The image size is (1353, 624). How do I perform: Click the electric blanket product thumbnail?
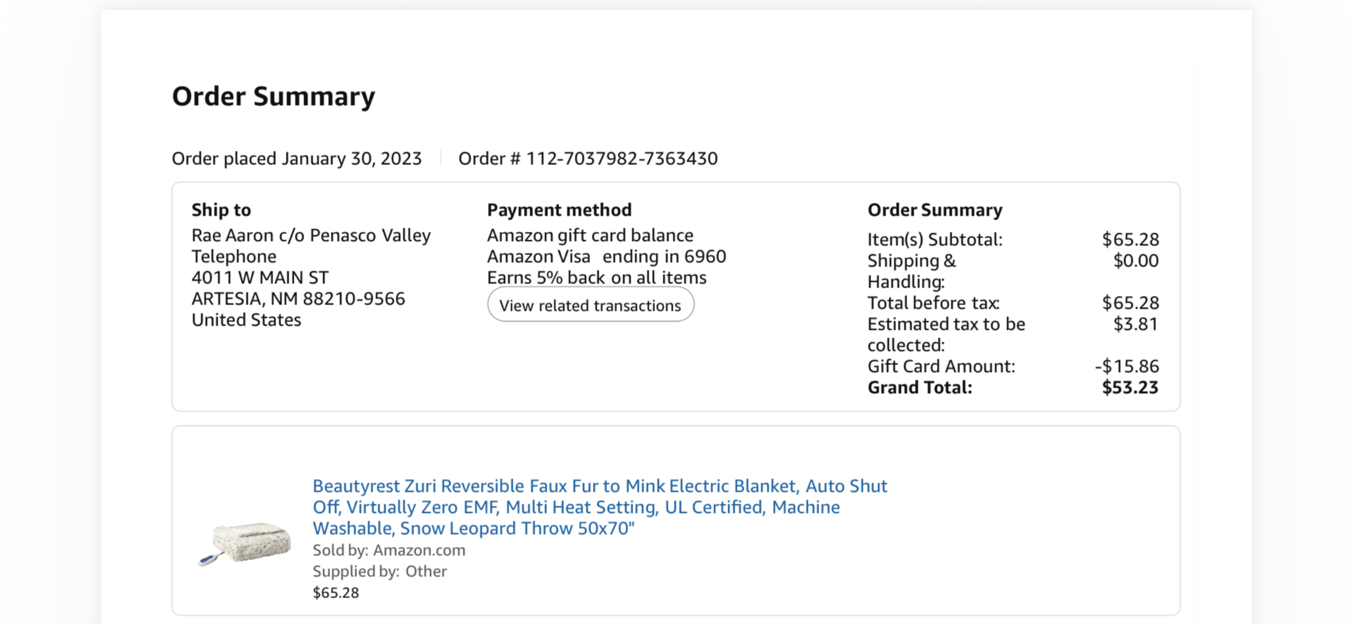(245, 544)
